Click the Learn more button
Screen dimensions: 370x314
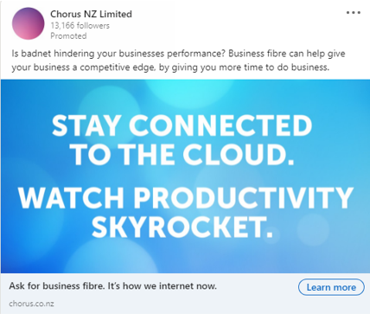[331, 287]
